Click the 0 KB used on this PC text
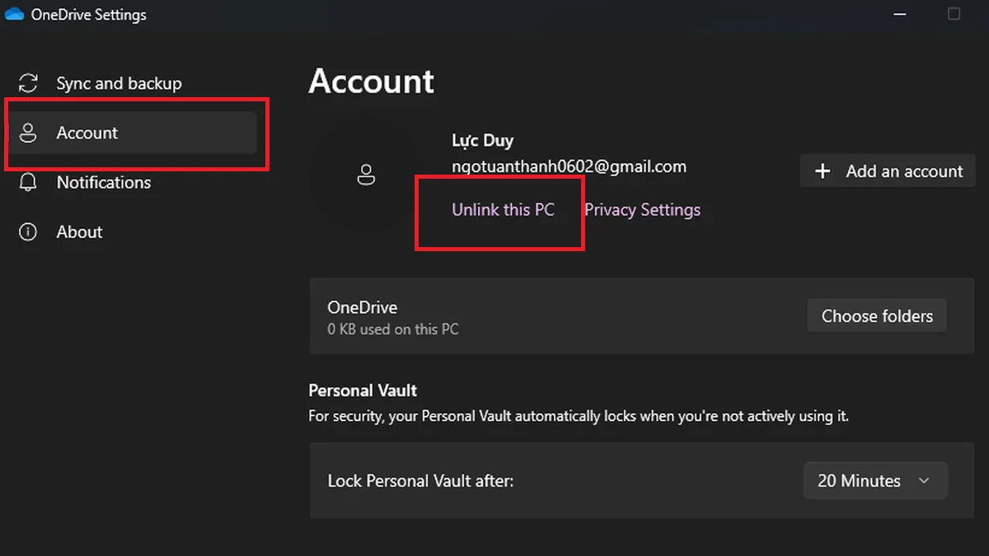 point(393,329)
